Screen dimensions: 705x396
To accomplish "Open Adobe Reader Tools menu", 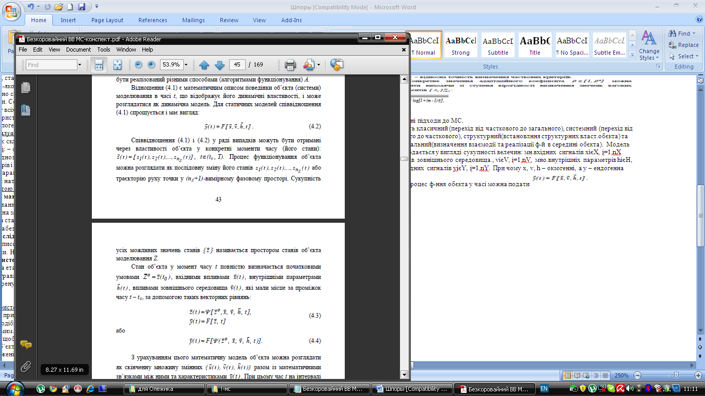I will pyautogui.click(x=104, y=49).
